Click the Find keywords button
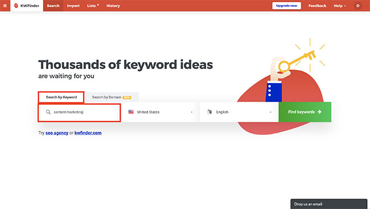 point(305,112)
